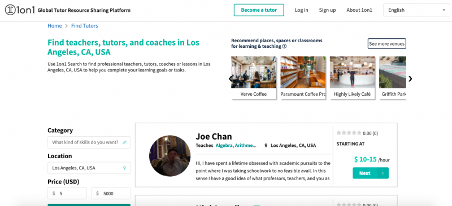
Task: Click the location pin icon in Location field
Action: (124, 168)
